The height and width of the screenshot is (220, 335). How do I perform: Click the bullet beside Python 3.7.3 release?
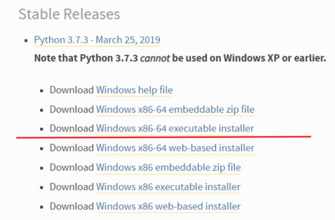point(26,40)
